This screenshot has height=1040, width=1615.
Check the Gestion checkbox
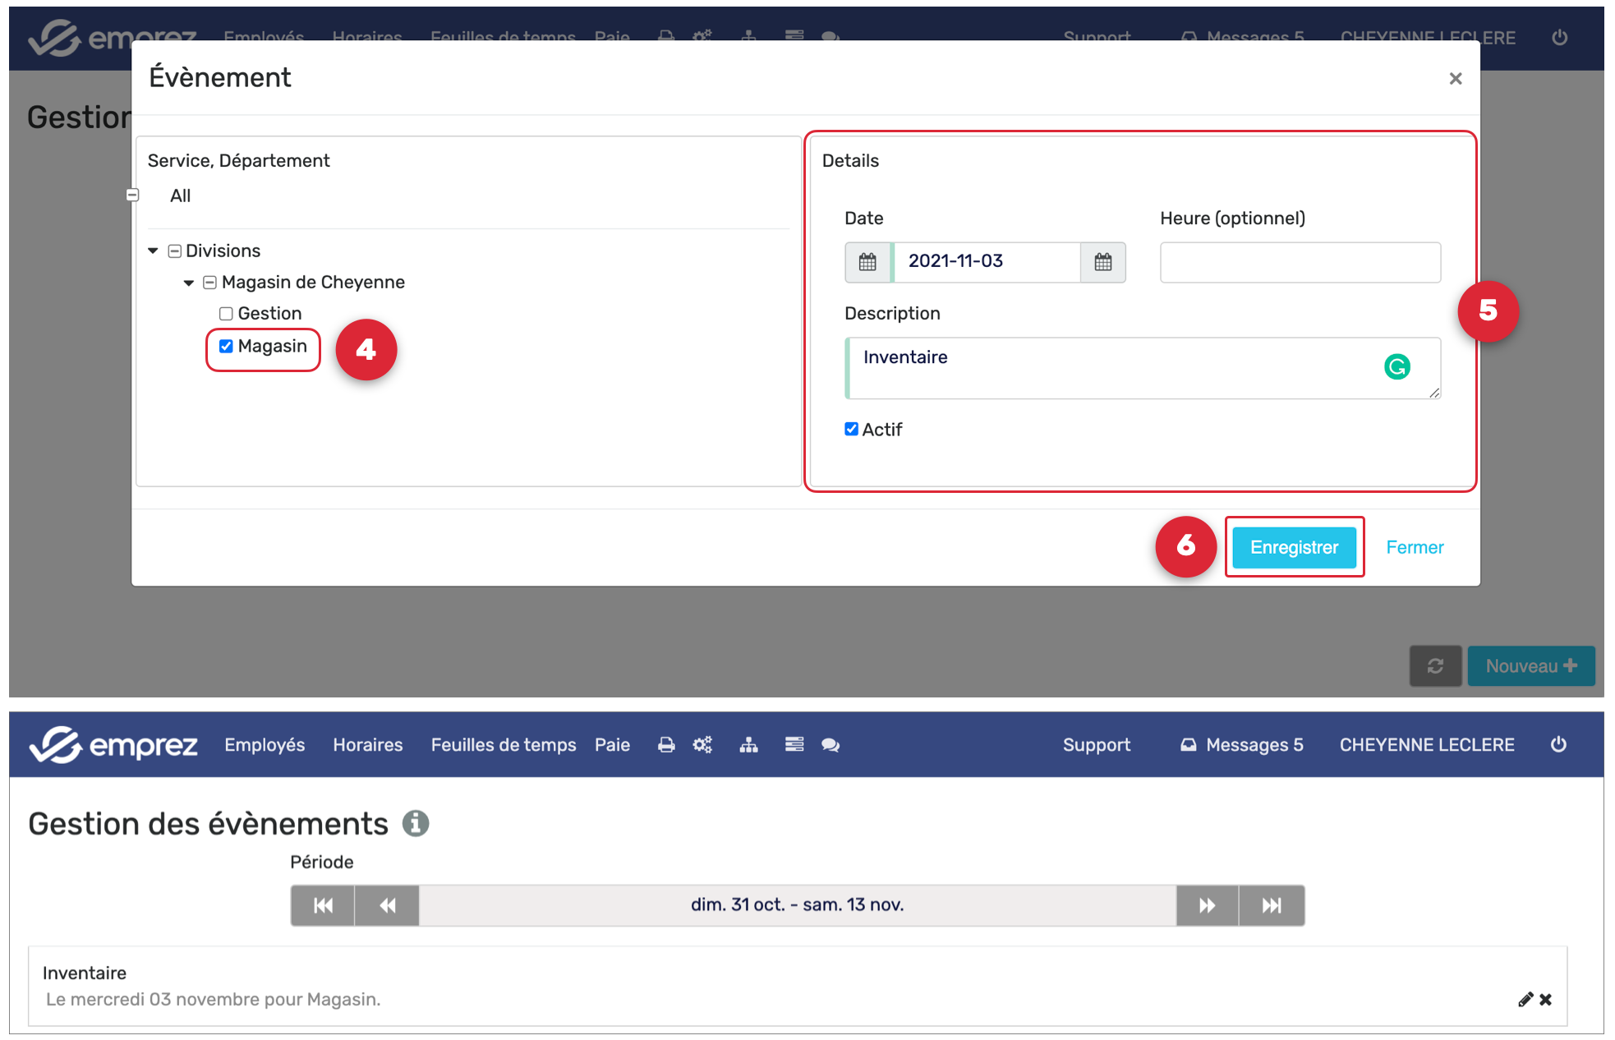[x=226, y=314]
